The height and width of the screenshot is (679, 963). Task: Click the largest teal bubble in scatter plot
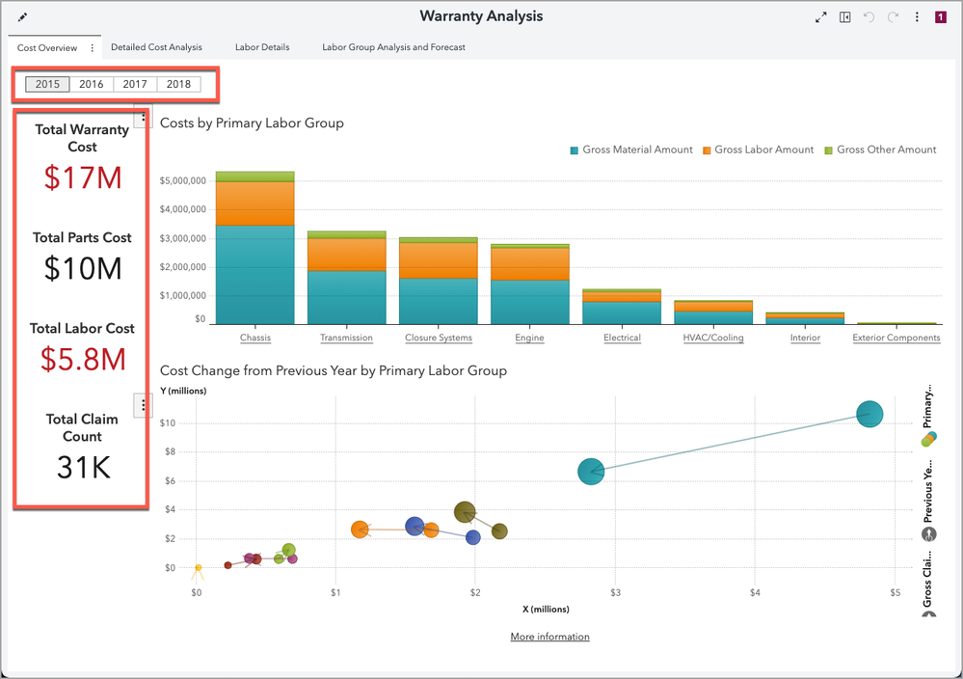(869, 415)
